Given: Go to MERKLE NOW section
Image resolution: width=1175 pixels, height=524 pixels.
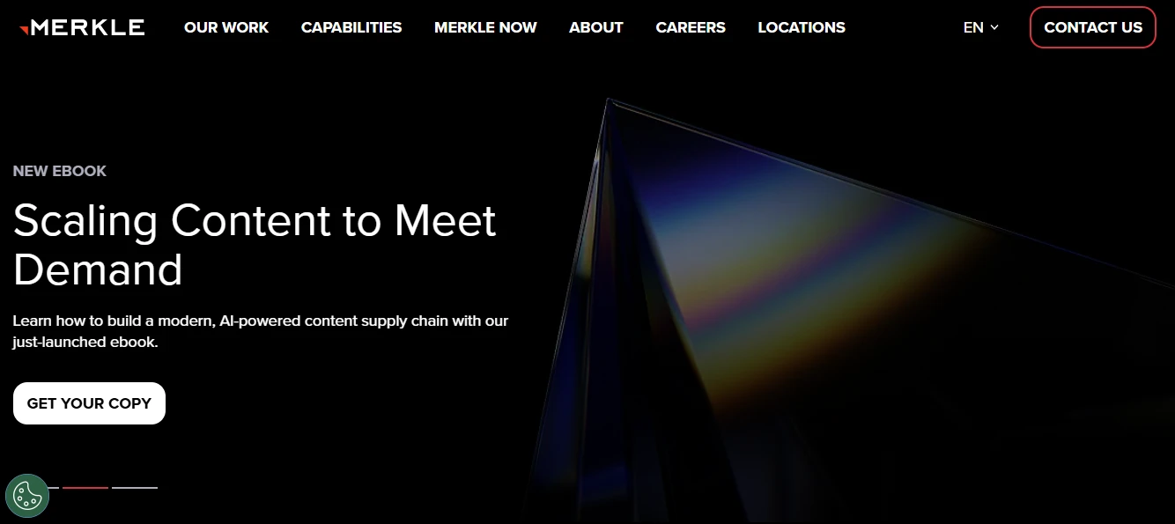Looking at the screenshot, I should [485, 27].
